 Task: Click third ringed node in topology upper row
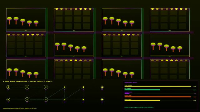(x=46, y=87)
